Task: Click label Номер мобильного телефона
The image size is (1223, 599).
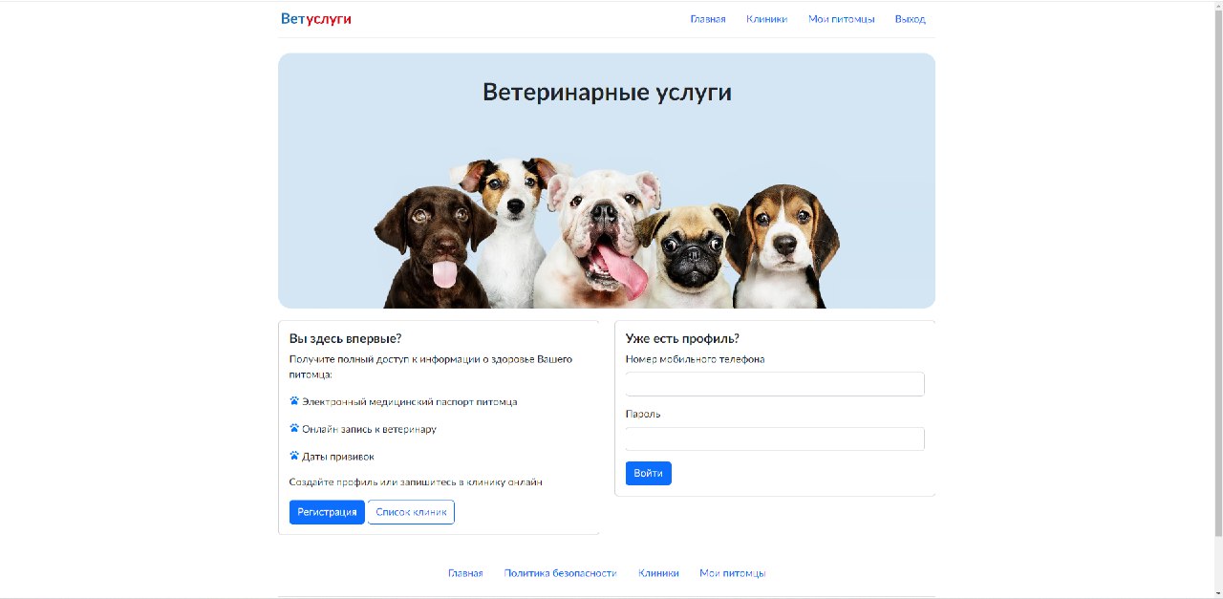Action: click(x=695, y=359)
